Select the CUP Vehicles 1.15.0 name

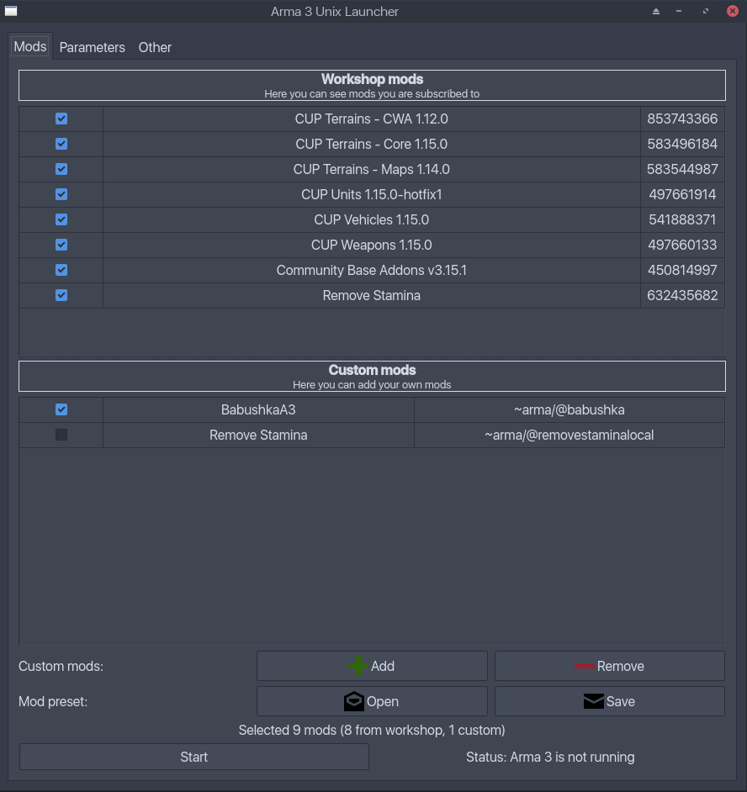(x=372, y=219)
